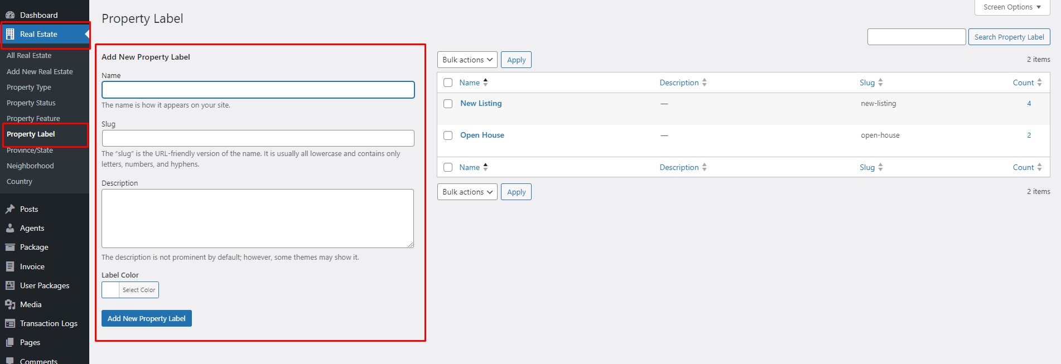This screenshot has width=1061, height=364.
Task: Focus the Slug input field
Action: coord(258,138)
